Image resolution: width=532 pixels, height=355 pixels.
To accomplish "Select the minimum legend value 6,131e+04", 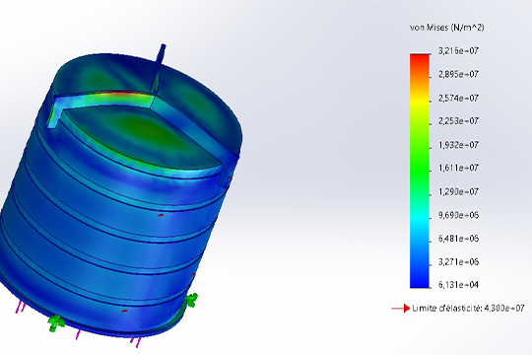I will pos(458,285).
